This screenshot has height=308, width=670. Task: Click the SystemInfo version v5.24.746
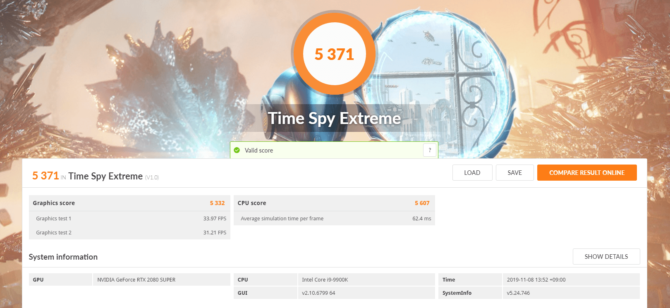click(x=518, y=293)
